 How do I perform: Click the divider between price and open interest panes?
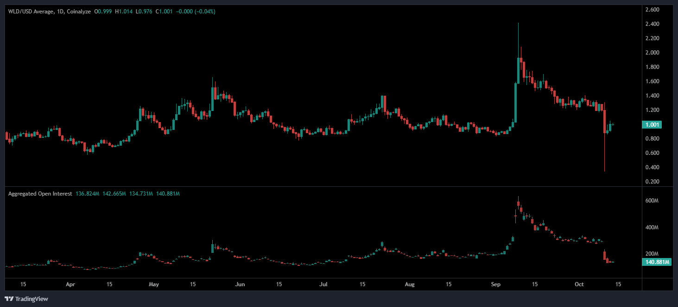pos(324,187)
